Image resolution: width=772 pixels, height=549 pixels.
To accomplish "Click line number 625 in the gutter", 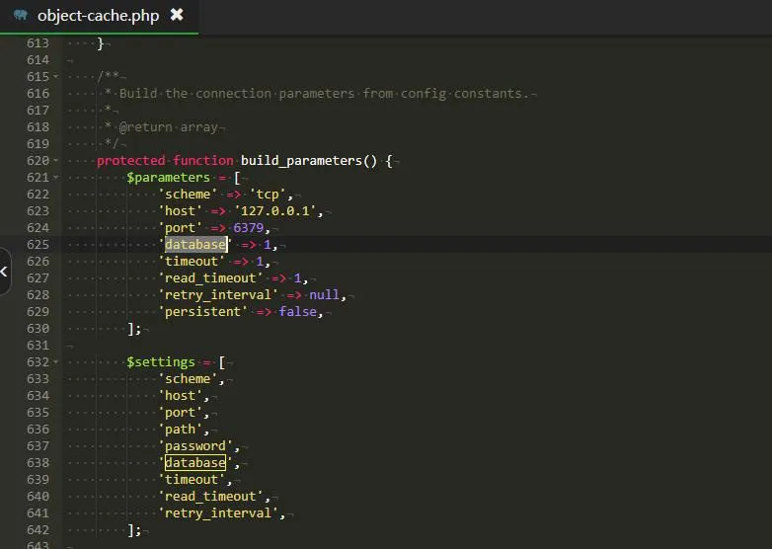I will (38, 244).
